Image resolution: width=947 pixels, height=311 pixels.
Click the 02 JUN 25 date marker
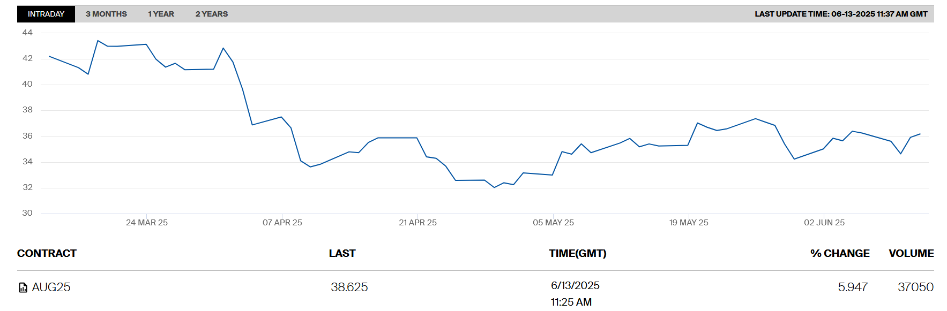tap(824, 223)
